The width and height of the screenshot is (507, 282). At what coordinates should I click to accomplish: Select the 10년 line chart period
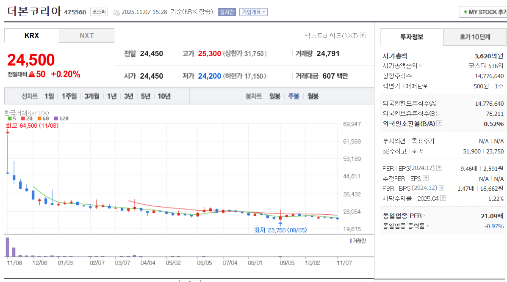pyautogui.click(x=164, y=96)
